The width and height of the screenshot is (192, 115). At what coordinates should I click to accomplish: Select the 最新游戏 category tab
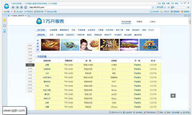41,35
